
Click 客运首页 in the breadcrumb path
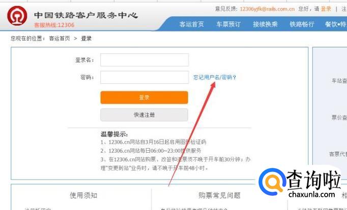(x=60, y=39)
